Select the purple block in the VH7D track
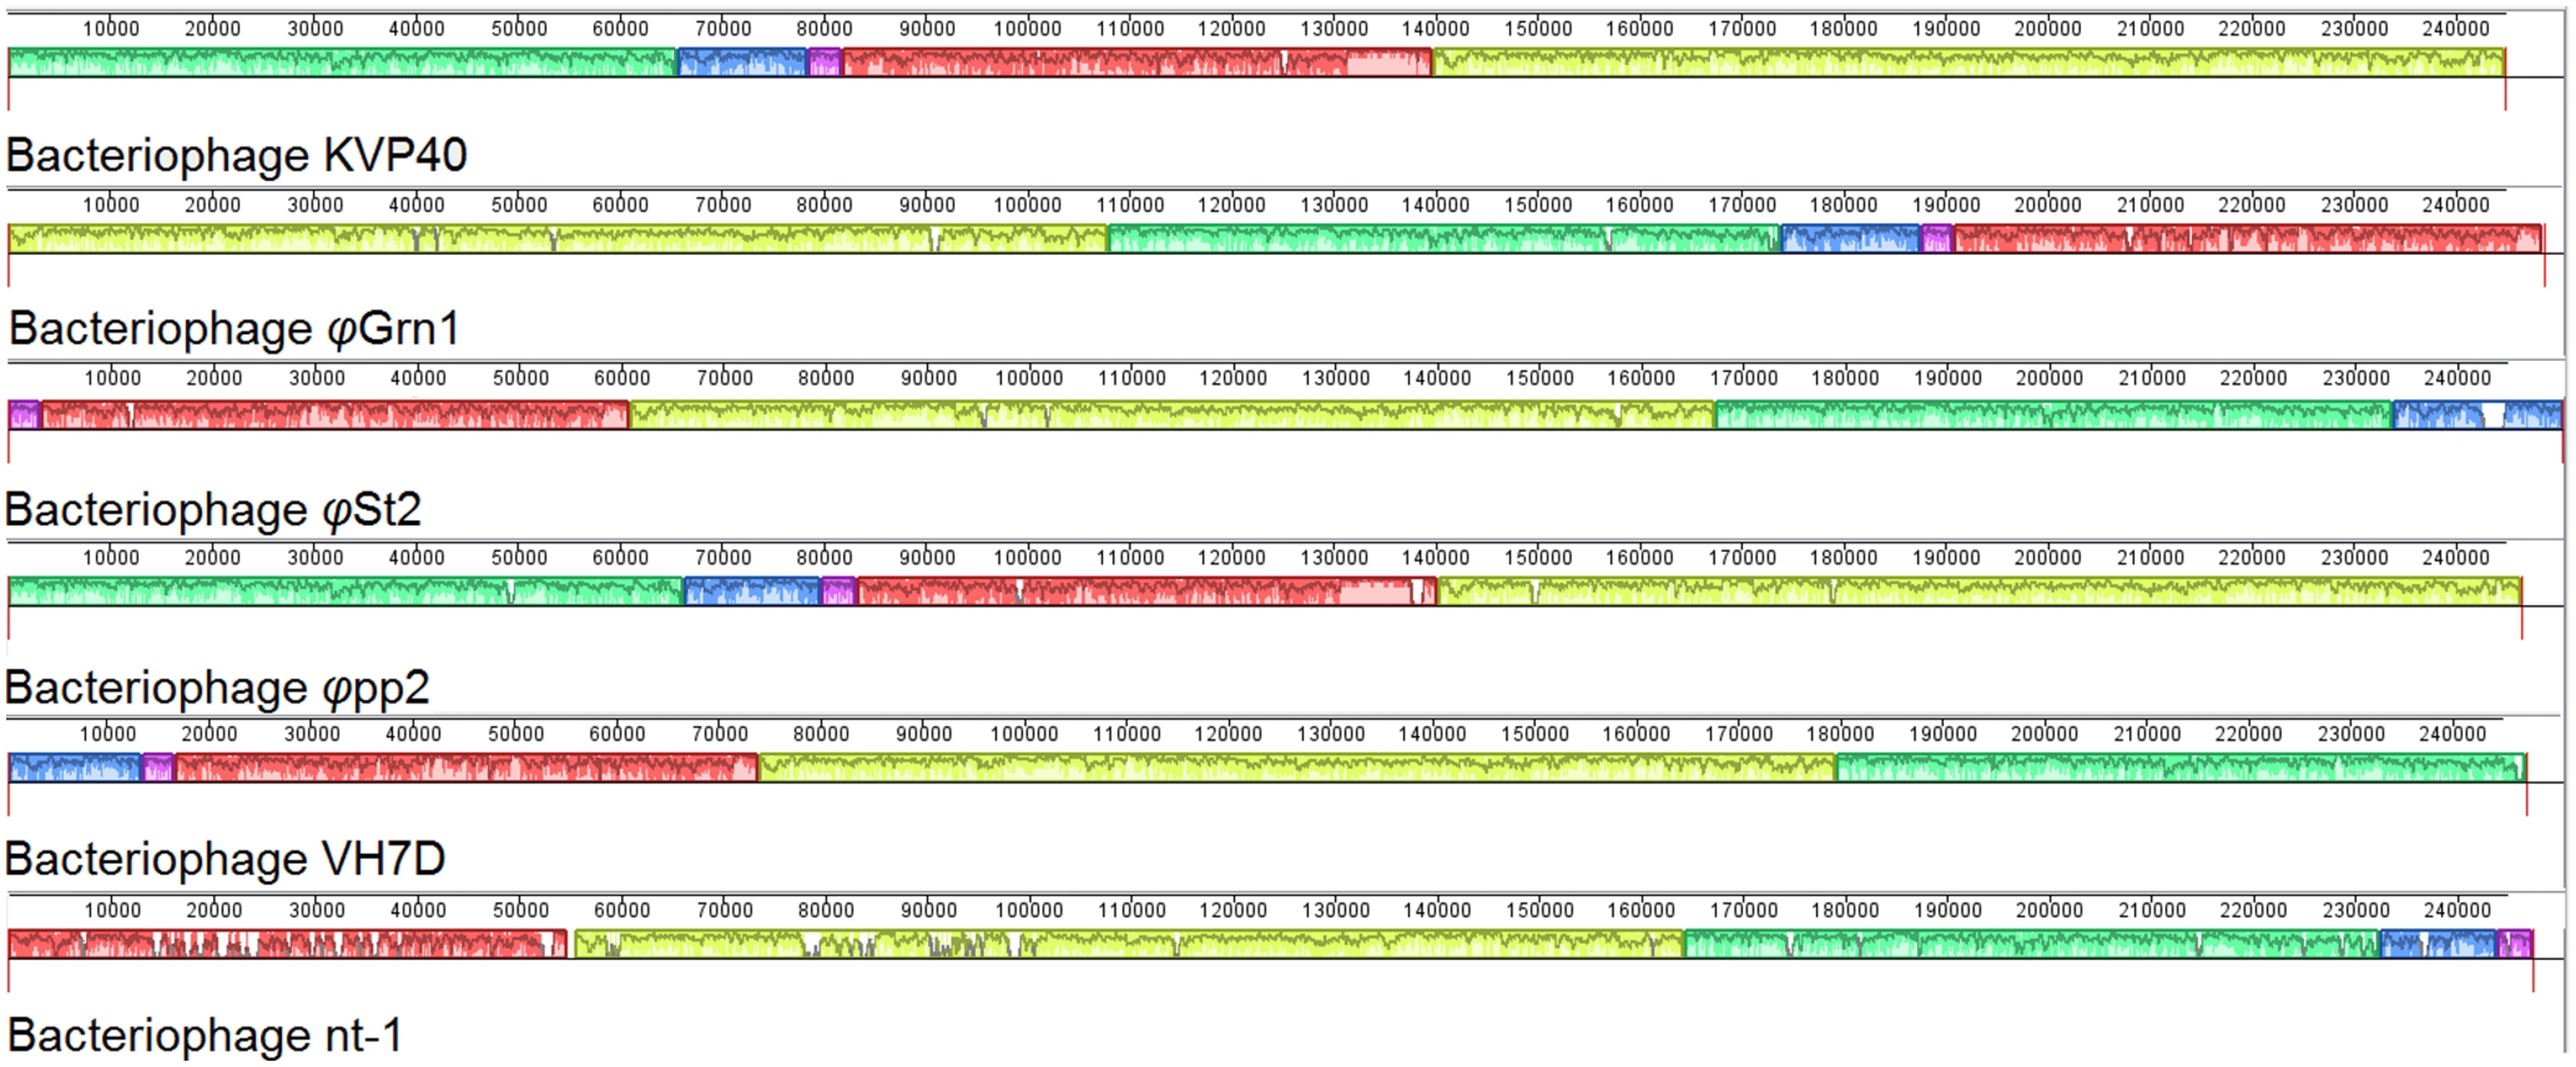The width and height of the screenshot is (2576, 1067). coord(158,768)
